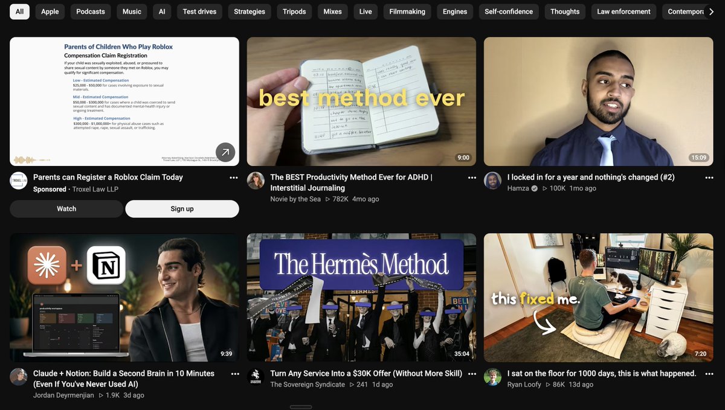Select the Music filter chip
Screen dimensions: 725x410
coord(132,11)
